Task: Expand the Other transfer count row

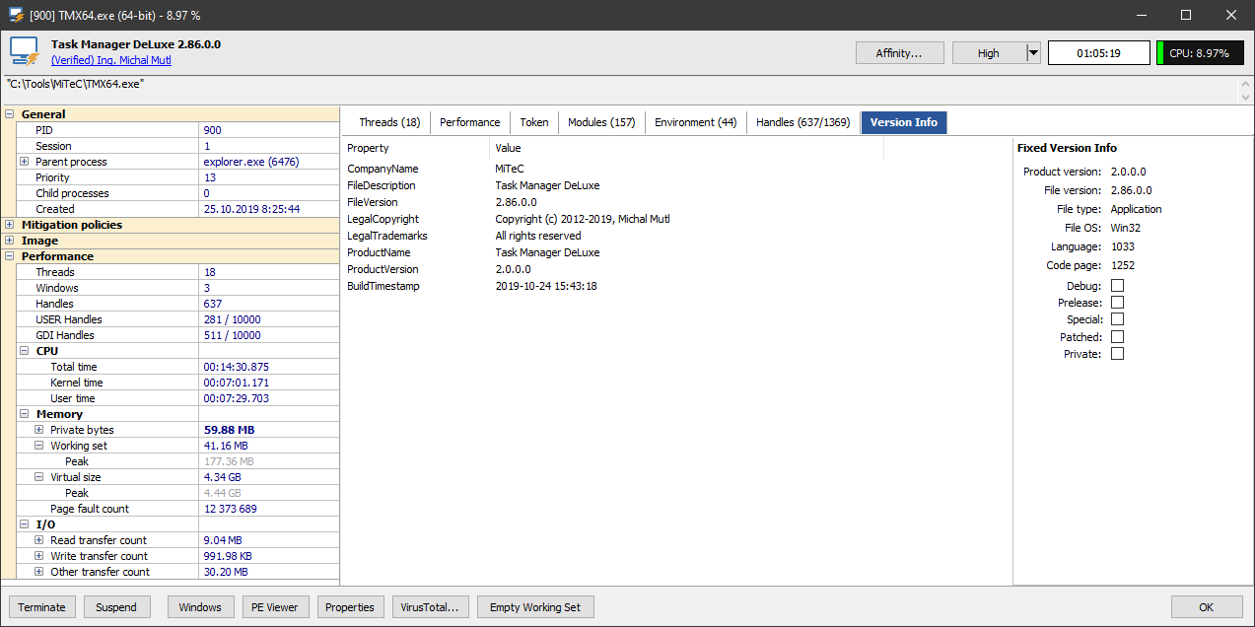Action: click(x=38, y=572)
